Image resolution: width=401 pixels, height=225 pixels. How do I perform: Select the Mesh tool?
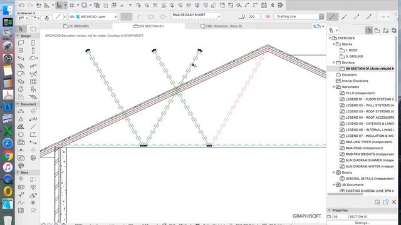[33, 97]
